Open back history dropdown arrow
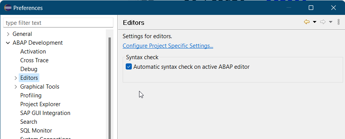The image size is (345, 139). (x=315, y=22)
